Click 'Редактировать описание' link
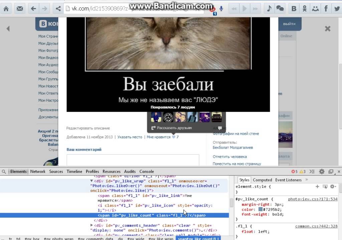 point(88,128)
